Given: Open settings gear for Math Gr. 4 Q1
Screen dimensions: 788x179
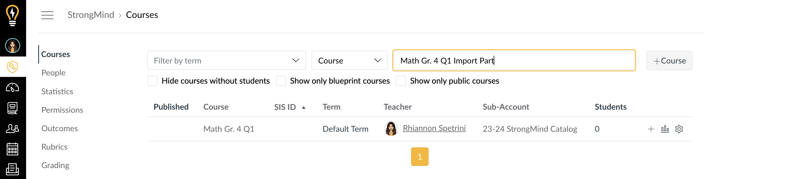Looking at the screenshot, I should click(679, 129).
